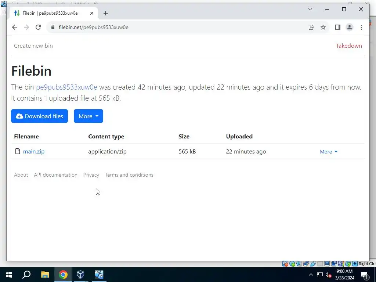Click the Filebin page heading

[32, 71]
